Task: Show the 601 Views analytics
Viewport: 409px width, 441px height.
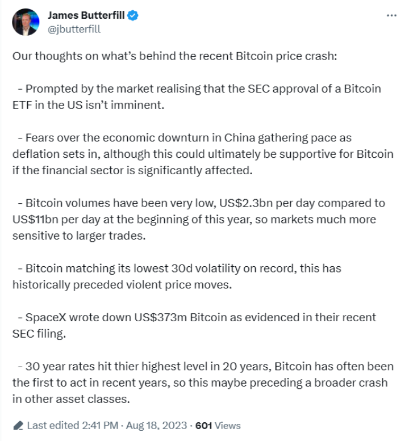Action: point(218,425)
